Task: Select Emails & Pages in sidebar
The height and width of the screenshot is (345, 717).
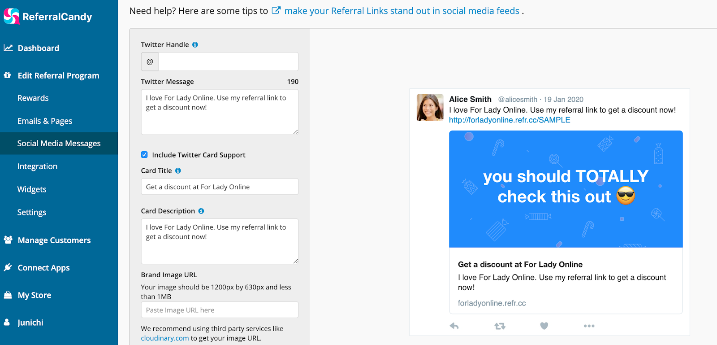Action: (45, 121)
